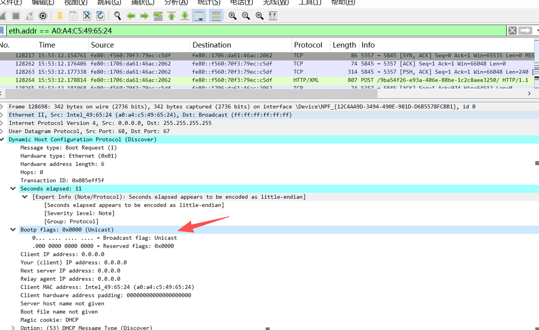
Task: Open the 分析(A) menu
Action: (x=176, y=3)
